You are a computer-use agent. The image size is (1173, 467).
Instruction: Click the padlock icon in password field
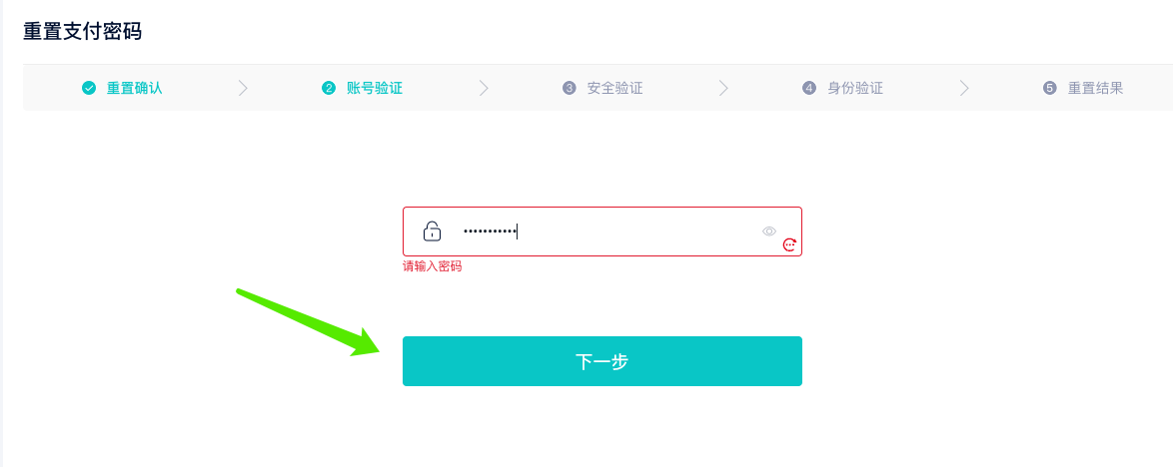coord(433,231)
